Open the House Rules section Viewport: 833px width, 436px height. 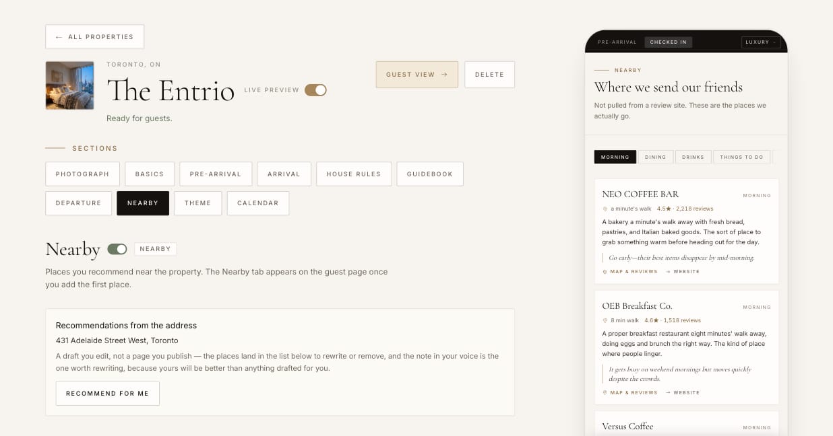[x=354, y=174]
